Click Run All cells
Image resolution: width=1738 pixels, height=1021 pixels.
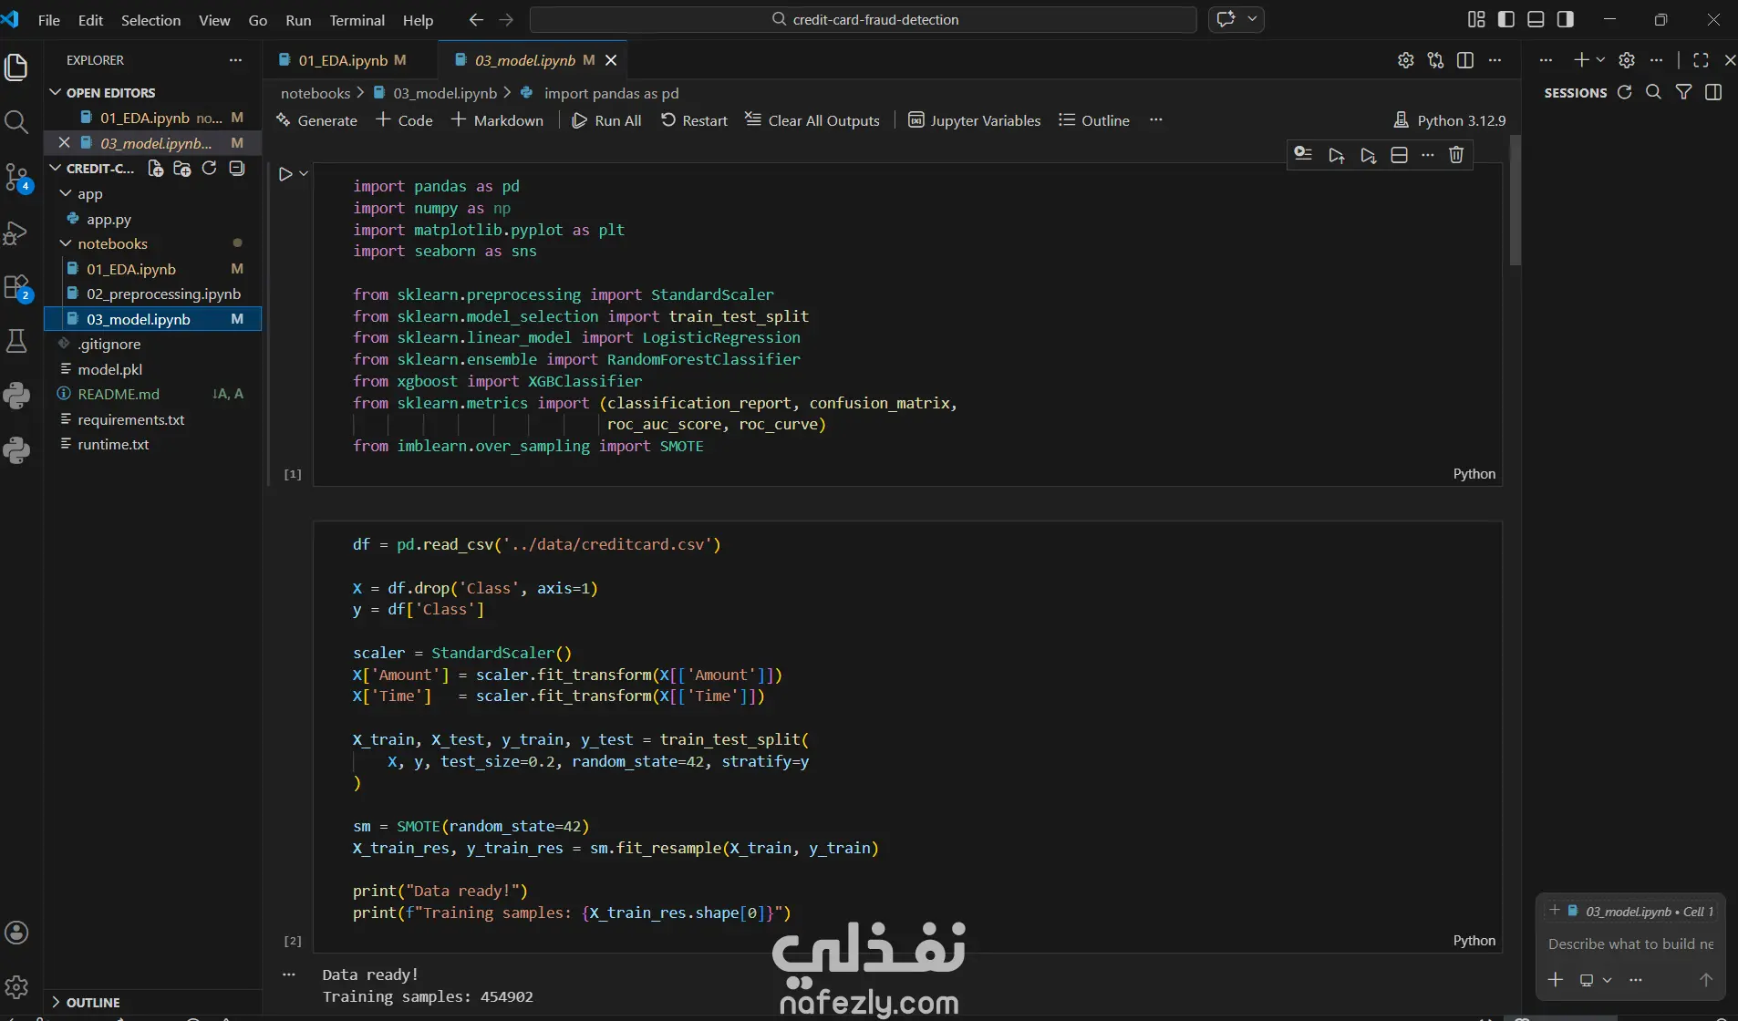606,120
